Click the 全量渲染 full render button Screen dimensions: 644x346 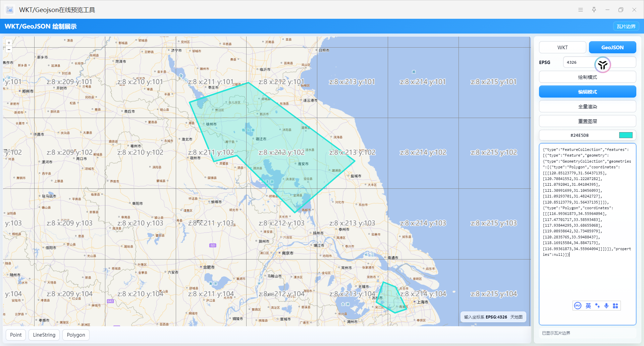click(x=587, y=107)
